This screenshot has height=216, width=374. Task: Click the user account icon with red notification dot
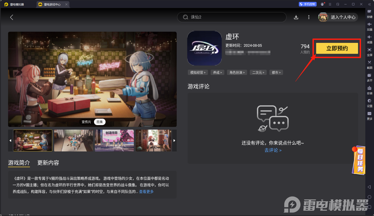[x=322, y=4]
